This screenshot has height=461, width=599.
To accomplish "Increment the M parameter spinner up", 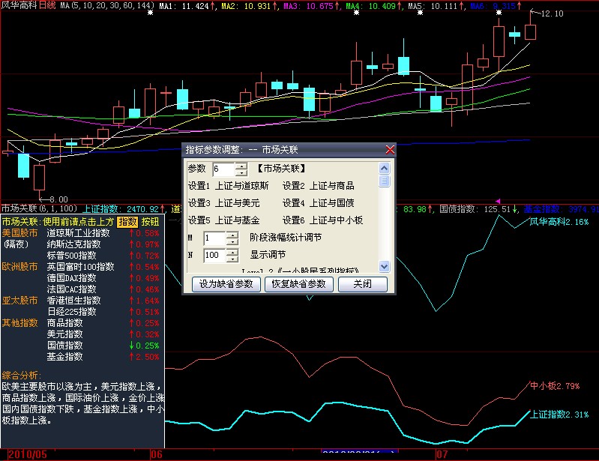I will (x=232, y=234).
